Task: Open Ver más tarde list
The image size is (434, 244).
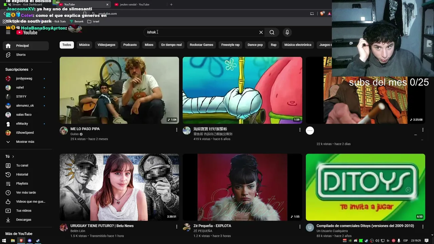Action: point(26,192)
